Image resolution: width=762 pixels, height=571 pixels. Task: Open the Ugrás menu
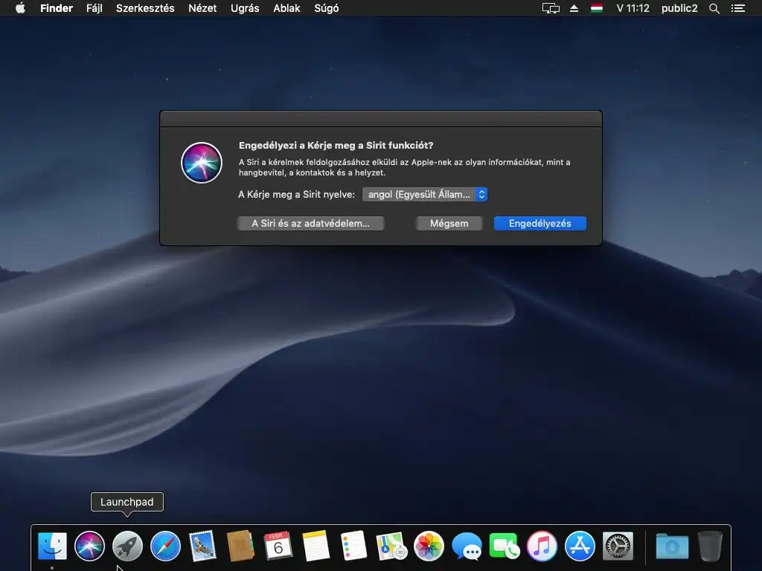(244, 8)
